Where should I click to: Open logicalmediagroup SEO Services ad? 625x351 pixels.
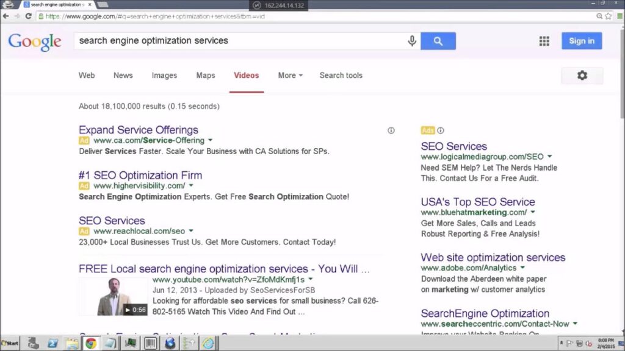[x=453, y=146]
